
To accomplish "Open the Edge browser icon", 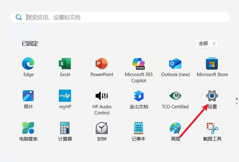I will (x=28, y=64).
